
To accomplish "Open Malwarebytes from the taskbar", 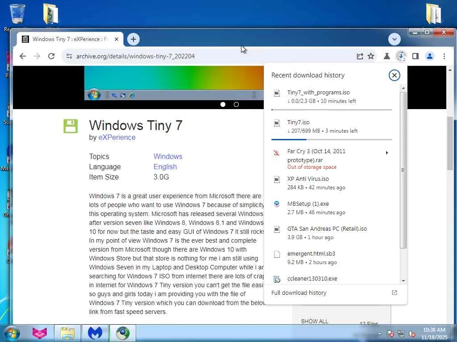I will tap(95, 333).
